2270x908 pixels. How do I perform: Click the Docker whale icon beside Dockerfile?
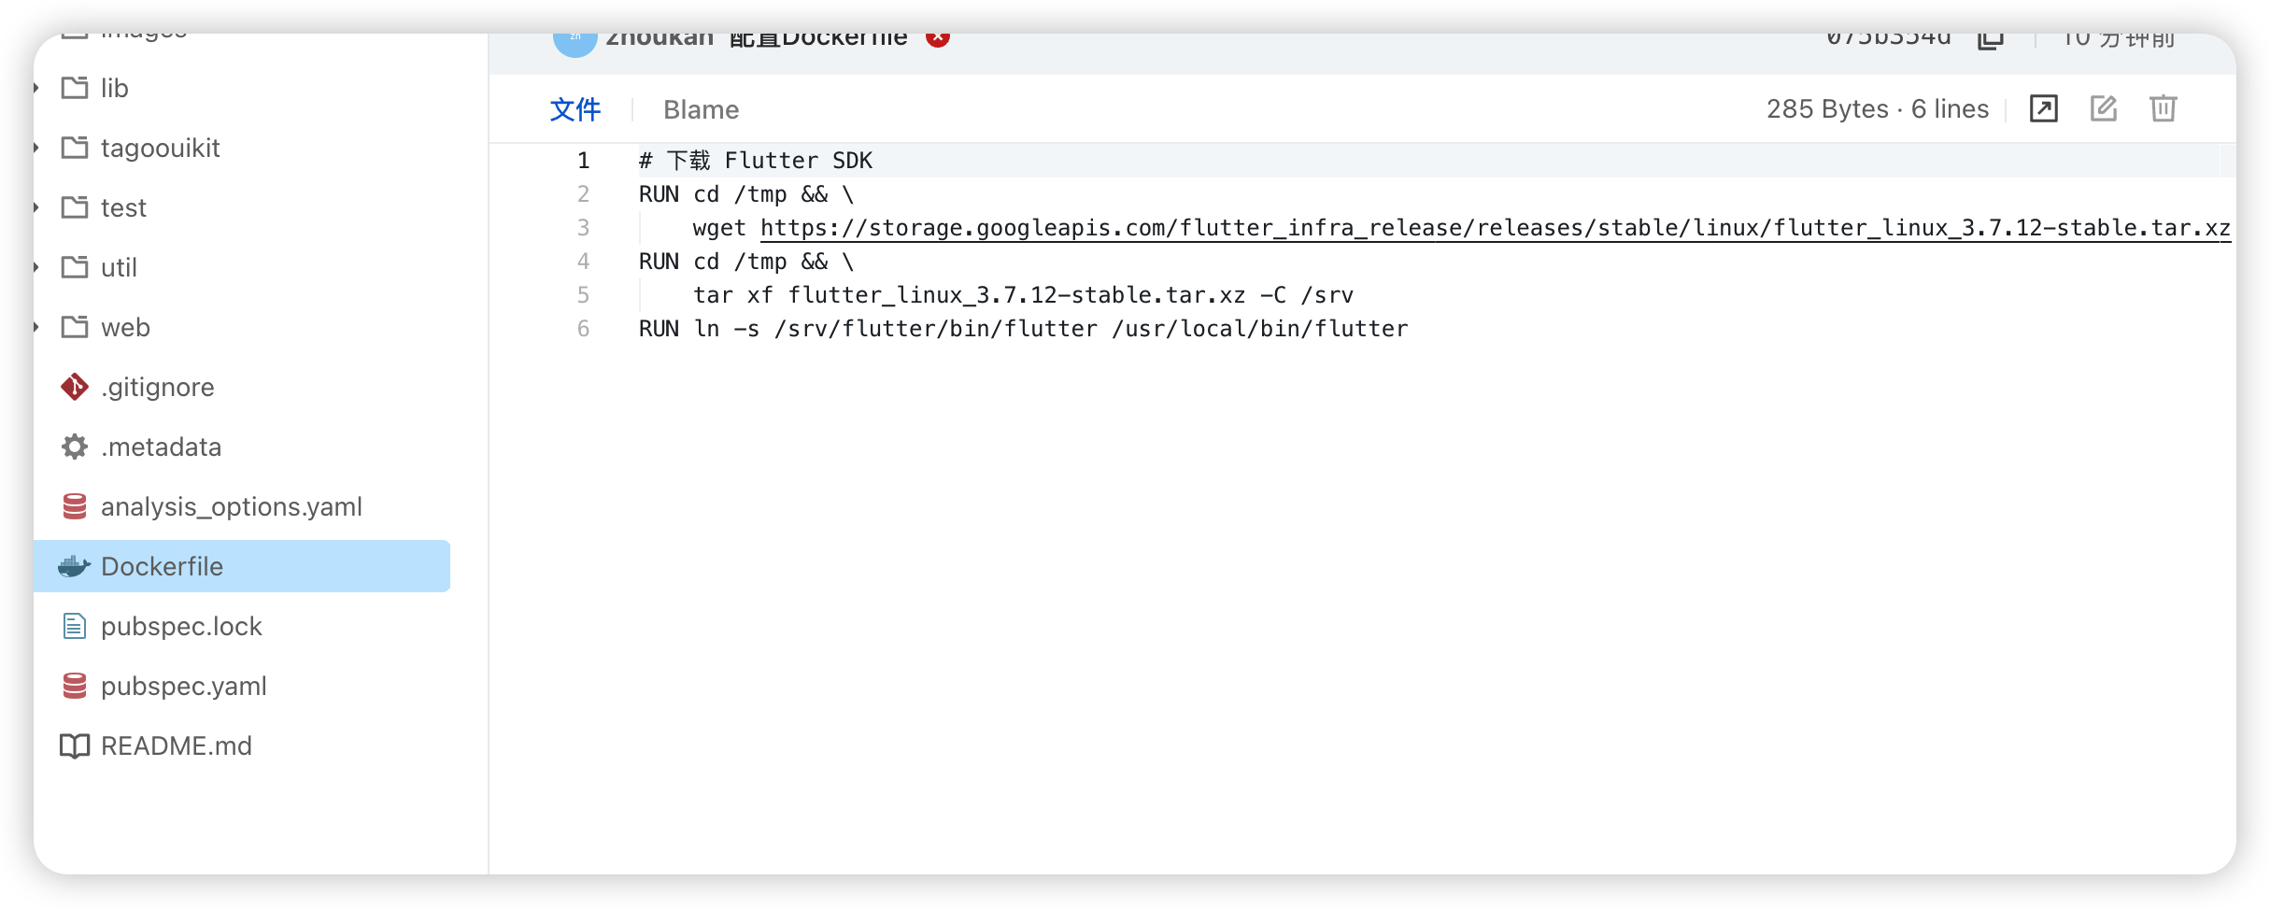(x=74, y=566)
